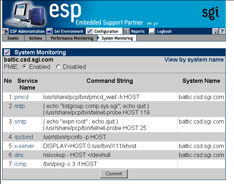Open the rpcbind service link
Screen dimensions: 234x184
(x=24, y=137)
